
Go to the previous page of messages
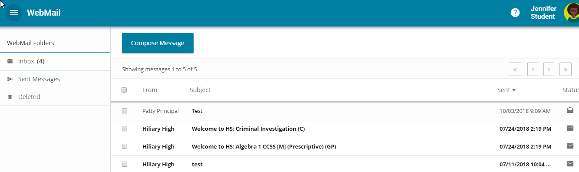click(533, 69)
